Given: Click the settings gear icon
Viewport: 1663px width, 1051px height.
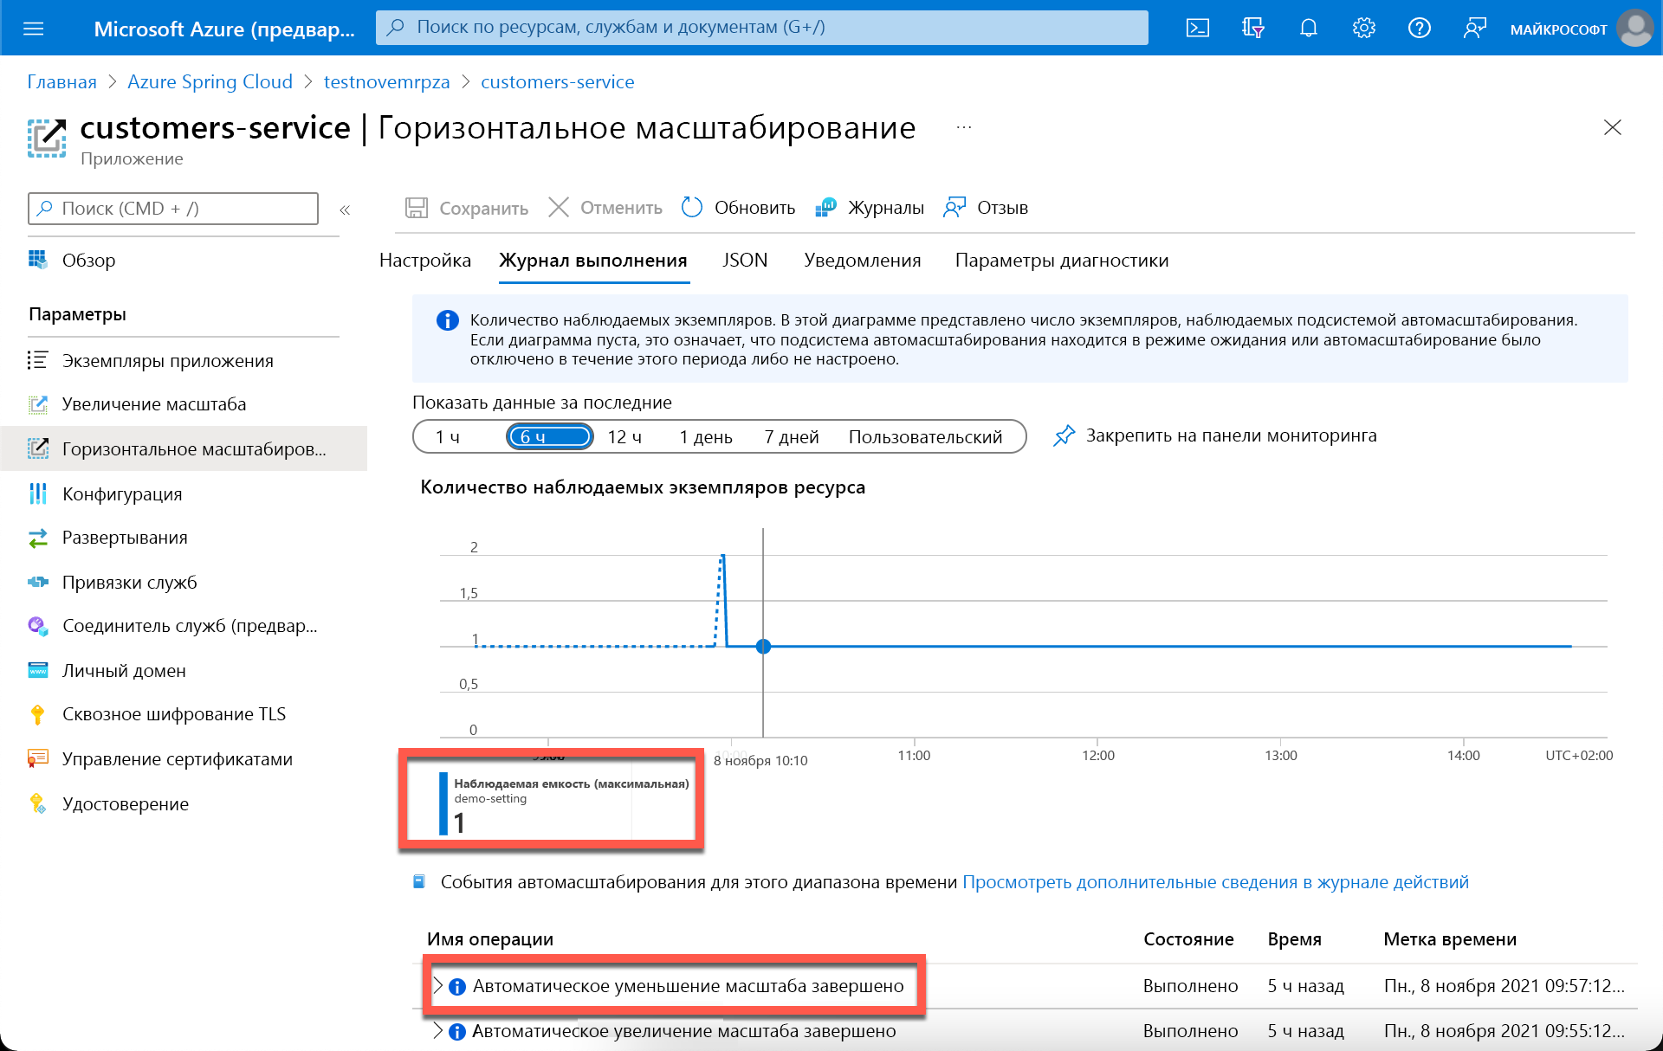Looking at the screenshot, I should tap(1363, 28).
